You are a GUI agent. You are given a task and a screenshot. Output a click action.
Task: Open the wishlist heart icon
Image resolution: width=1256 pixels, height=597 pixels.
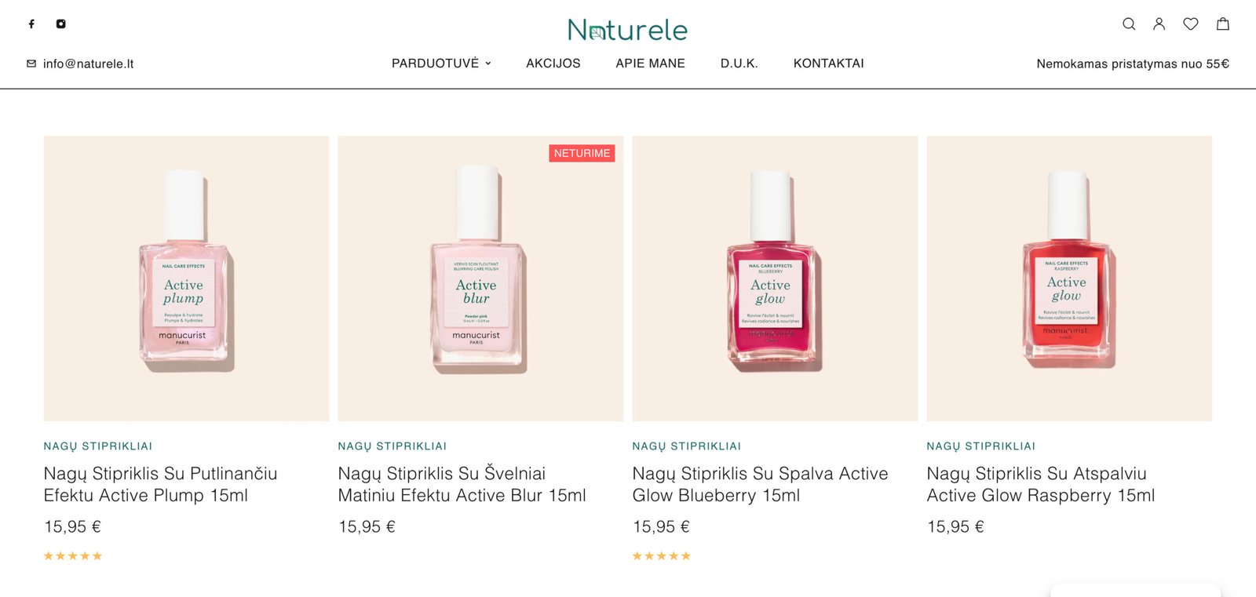(x=1191, y=24)
